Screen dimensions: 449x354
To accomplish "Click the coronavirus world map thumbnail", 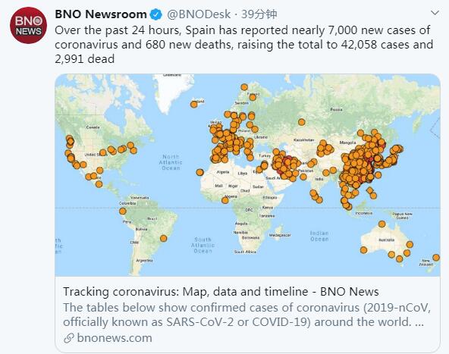I will coord(247,175).
